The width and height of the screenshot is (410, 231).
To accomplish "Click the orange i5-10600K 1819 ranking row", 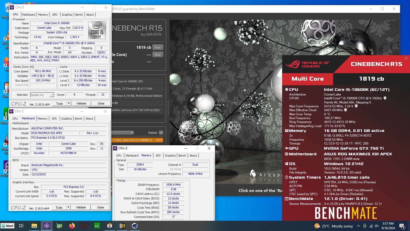I will pyautogui.click(x=137, y=140).
